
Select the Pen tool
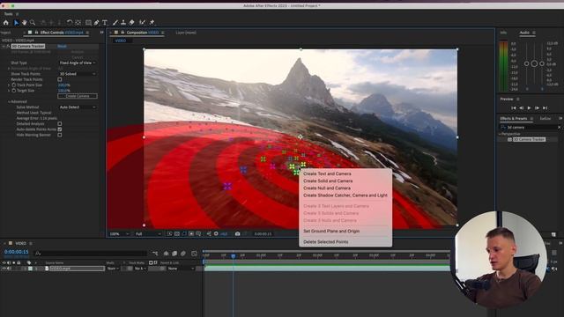(x=96, y=23)
